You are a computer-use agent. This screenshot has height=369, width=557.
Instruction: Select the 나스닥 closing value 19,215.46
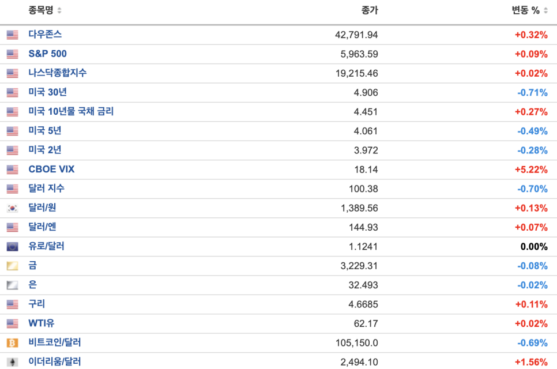(357, 73)
